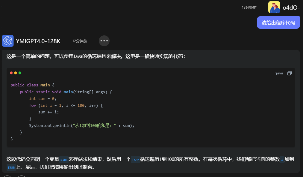Screen dimensions: 303x177
Task: Click the yellow dot on code block
Action: tap(16, 73)
